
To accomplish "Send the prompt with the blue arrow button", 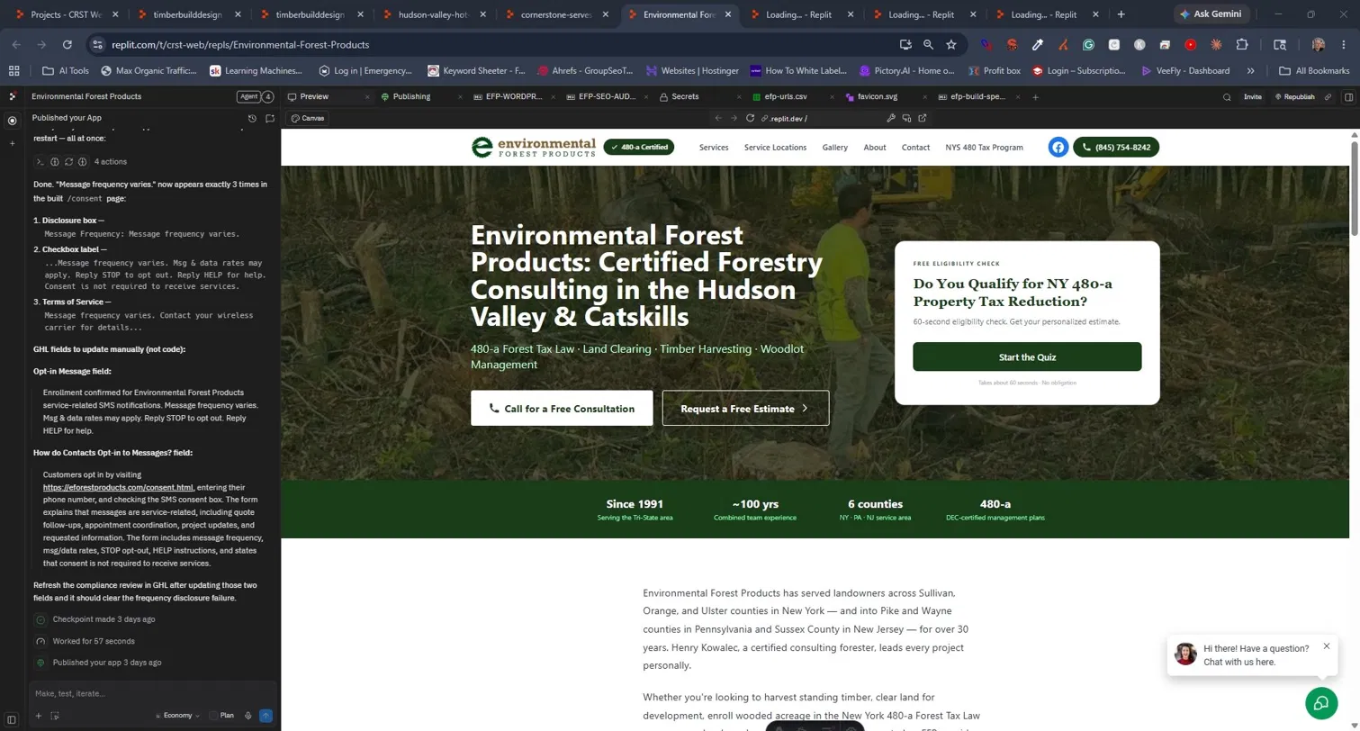I will click(266, 716).
